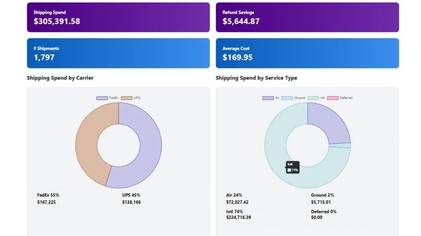
Task: Toggle the Intl legend swatch
Action: (313, 98)
